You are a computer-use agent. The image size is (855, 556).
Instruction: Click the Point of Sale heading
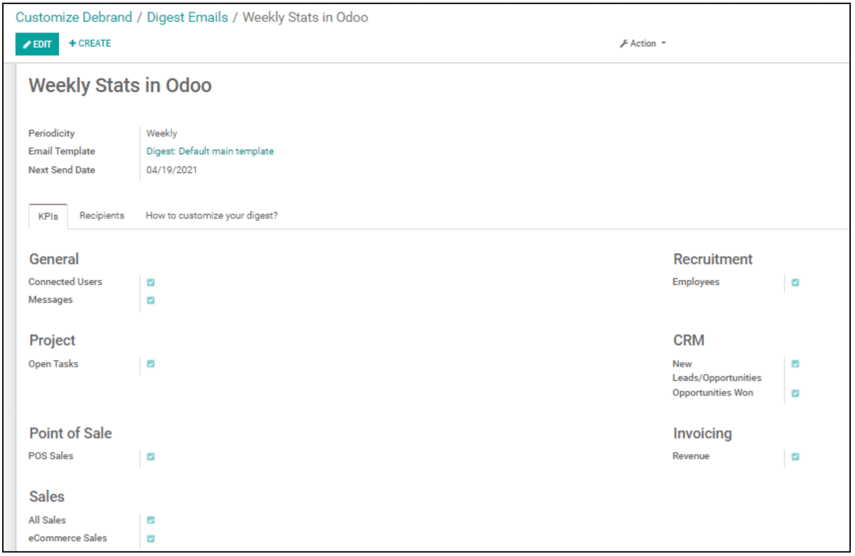[x=71, y=433]
